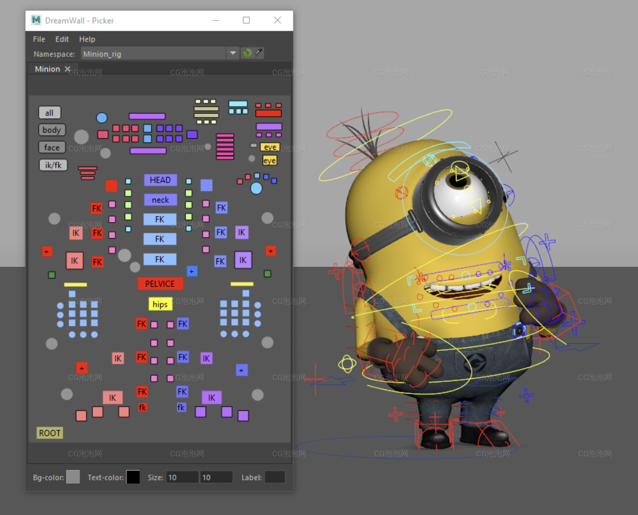Click the blue plus button just above PELVICE
The height and width of the screenshot is (515, 638).
pos(191,271)
